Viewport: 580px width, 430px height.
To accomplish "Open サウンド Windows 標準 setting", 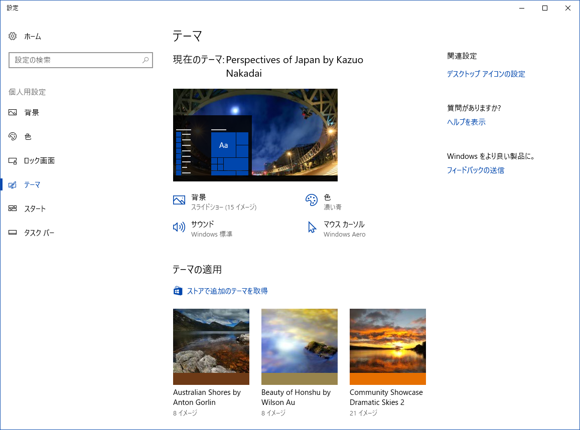I will coord(203,229).
